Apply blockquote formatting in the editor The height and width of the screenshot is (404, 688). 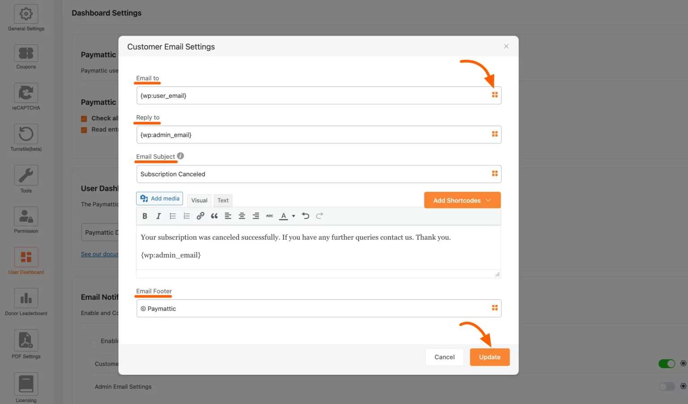(x=214, y=216)
